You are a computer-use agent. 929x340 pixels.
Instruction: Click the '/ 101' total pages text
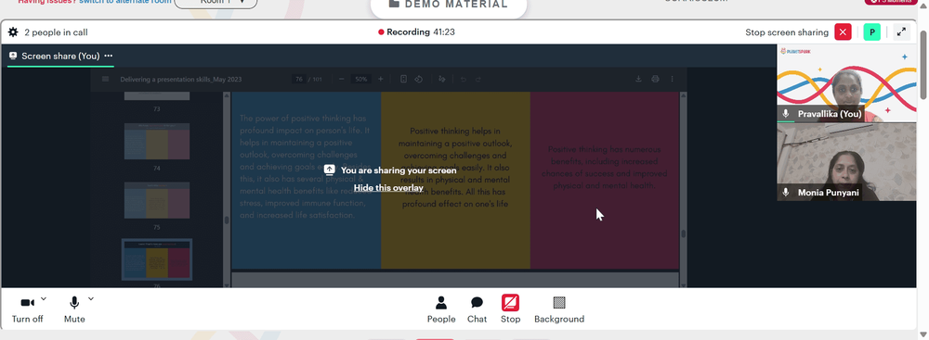(315, 80)
